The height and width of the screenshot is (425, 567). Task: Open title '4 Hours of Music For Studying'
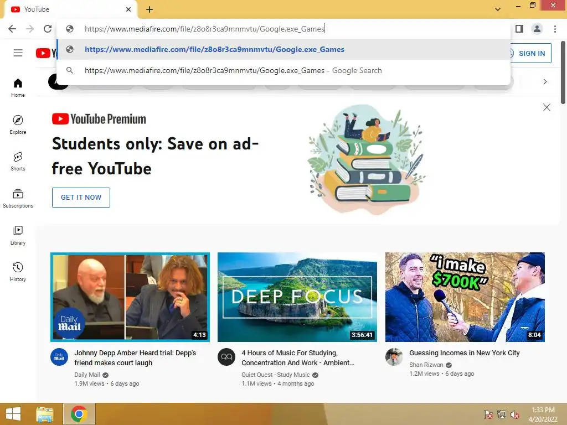(298, 358)
